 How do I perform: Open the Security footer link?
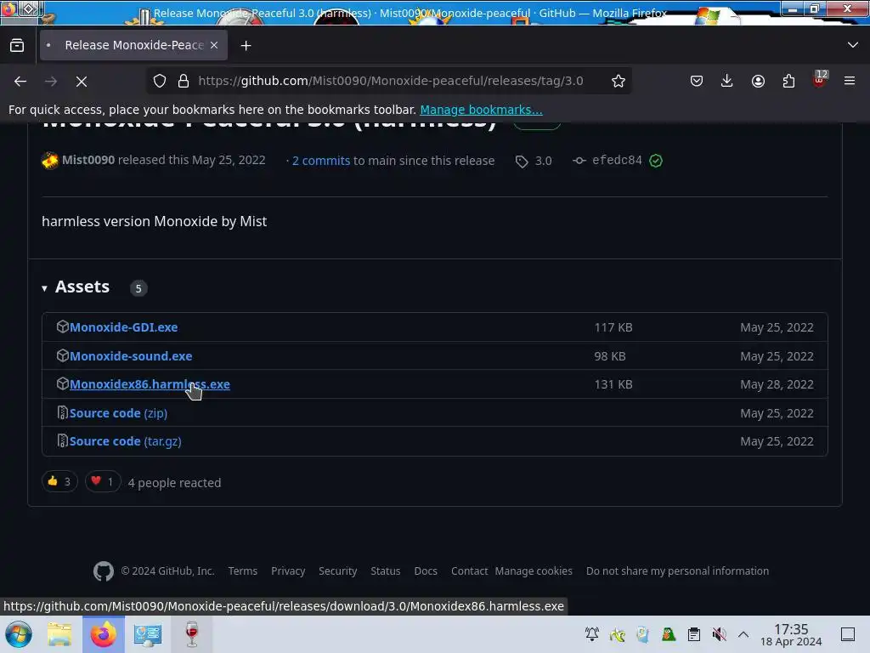[338, 571]
